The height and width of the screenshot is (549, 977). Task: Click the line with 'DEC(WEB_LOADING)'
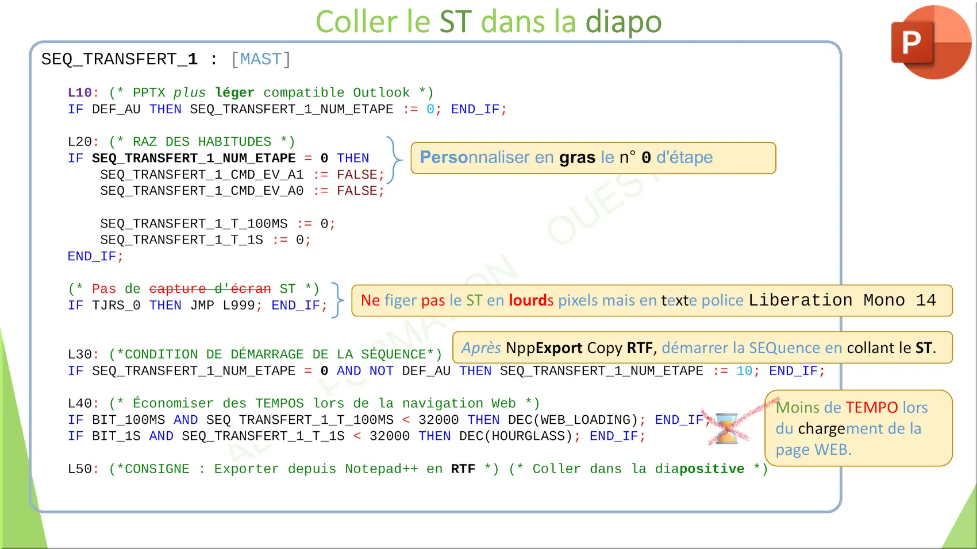389,420
